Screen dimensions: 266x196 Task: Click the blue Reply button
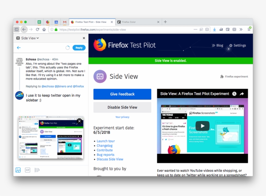79,48
